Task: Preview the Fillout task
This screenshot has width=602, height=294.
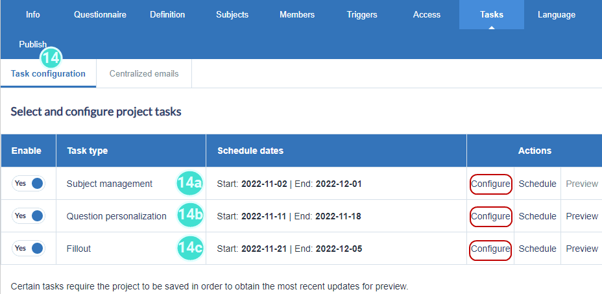Action: click(x=582, y=249)
